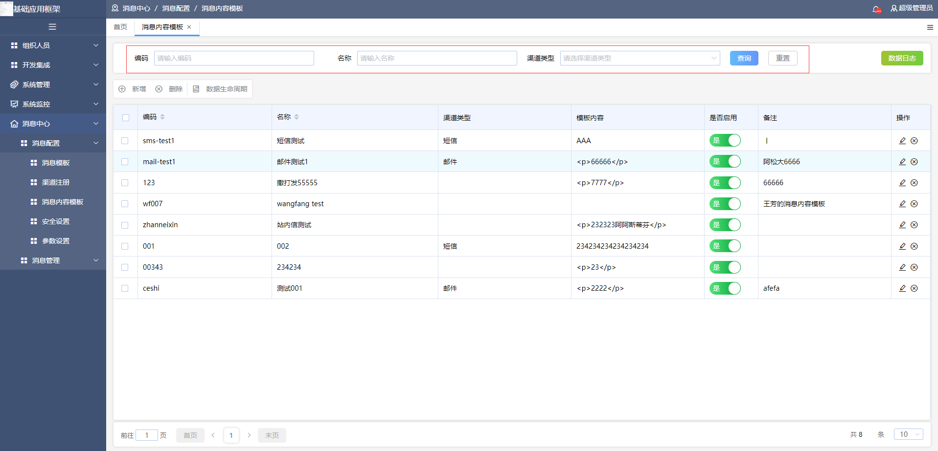Open the 数据日志 button
This screenshot has width=938, height=451.
902,58
